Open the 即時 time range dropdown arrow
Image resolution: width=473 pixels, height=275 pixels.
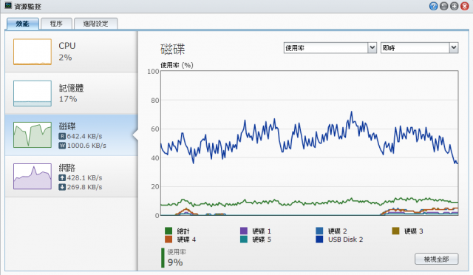[x=454, y=48]
